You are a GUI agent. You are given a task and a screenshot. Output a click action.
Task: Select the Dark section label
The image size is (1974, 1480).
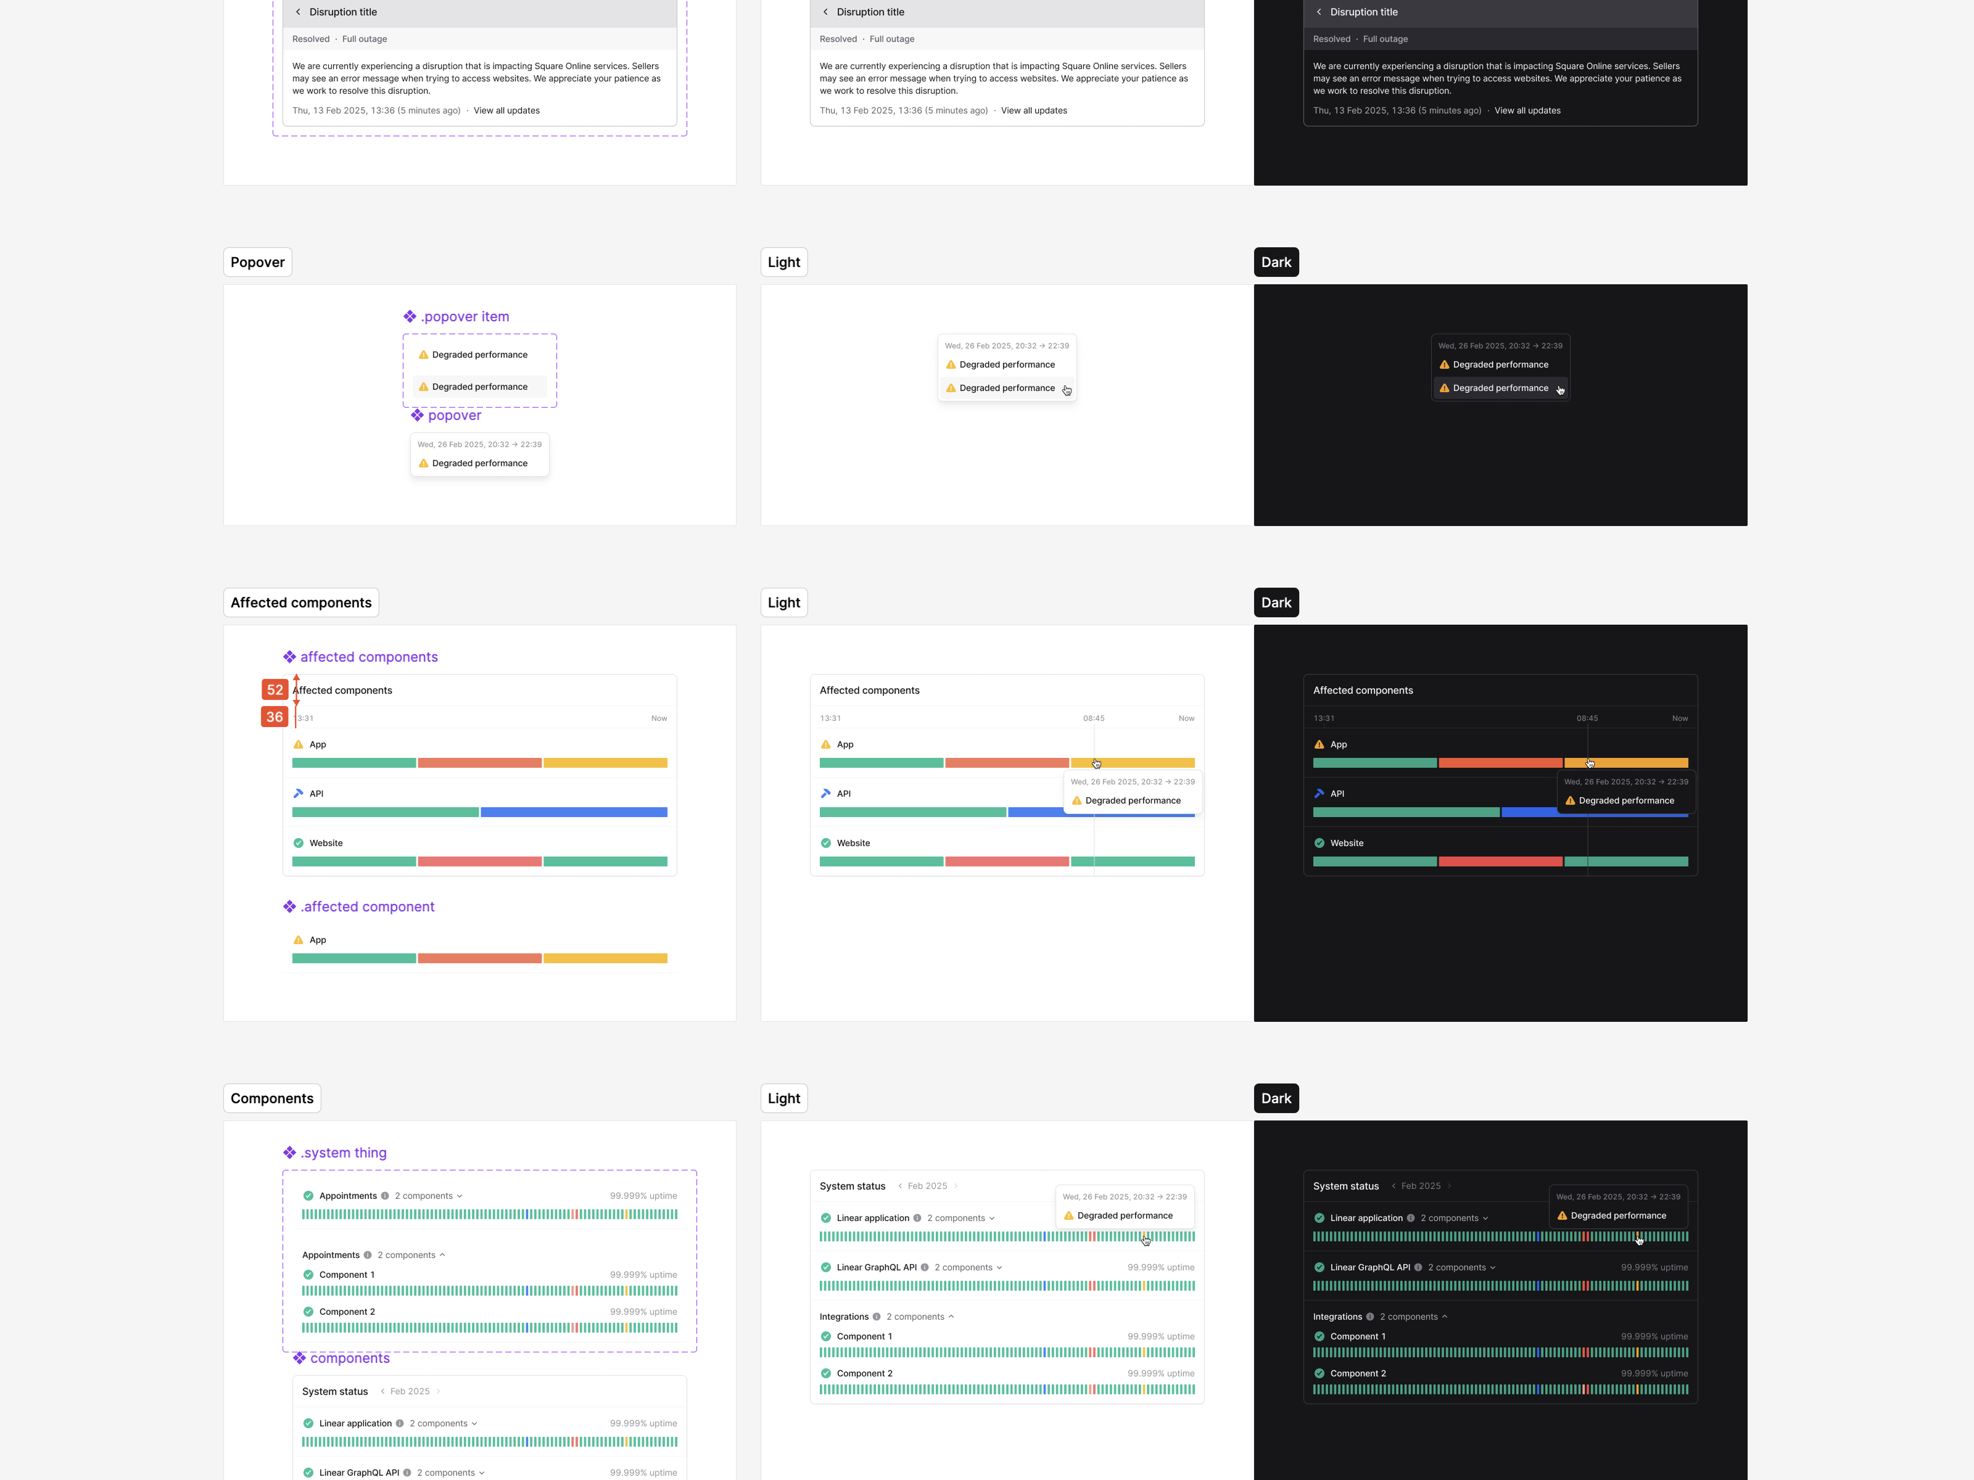[x=1276, y=261]
